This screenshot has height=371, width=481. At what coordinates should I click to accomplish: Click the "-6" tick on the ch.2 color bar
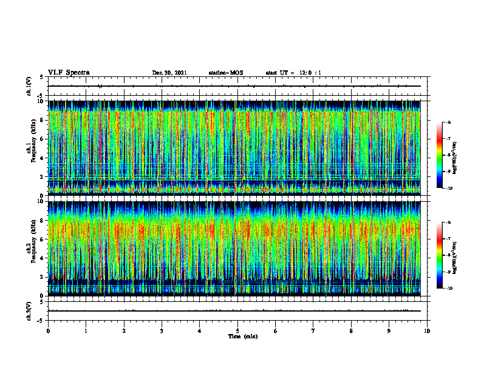(448, 222)
